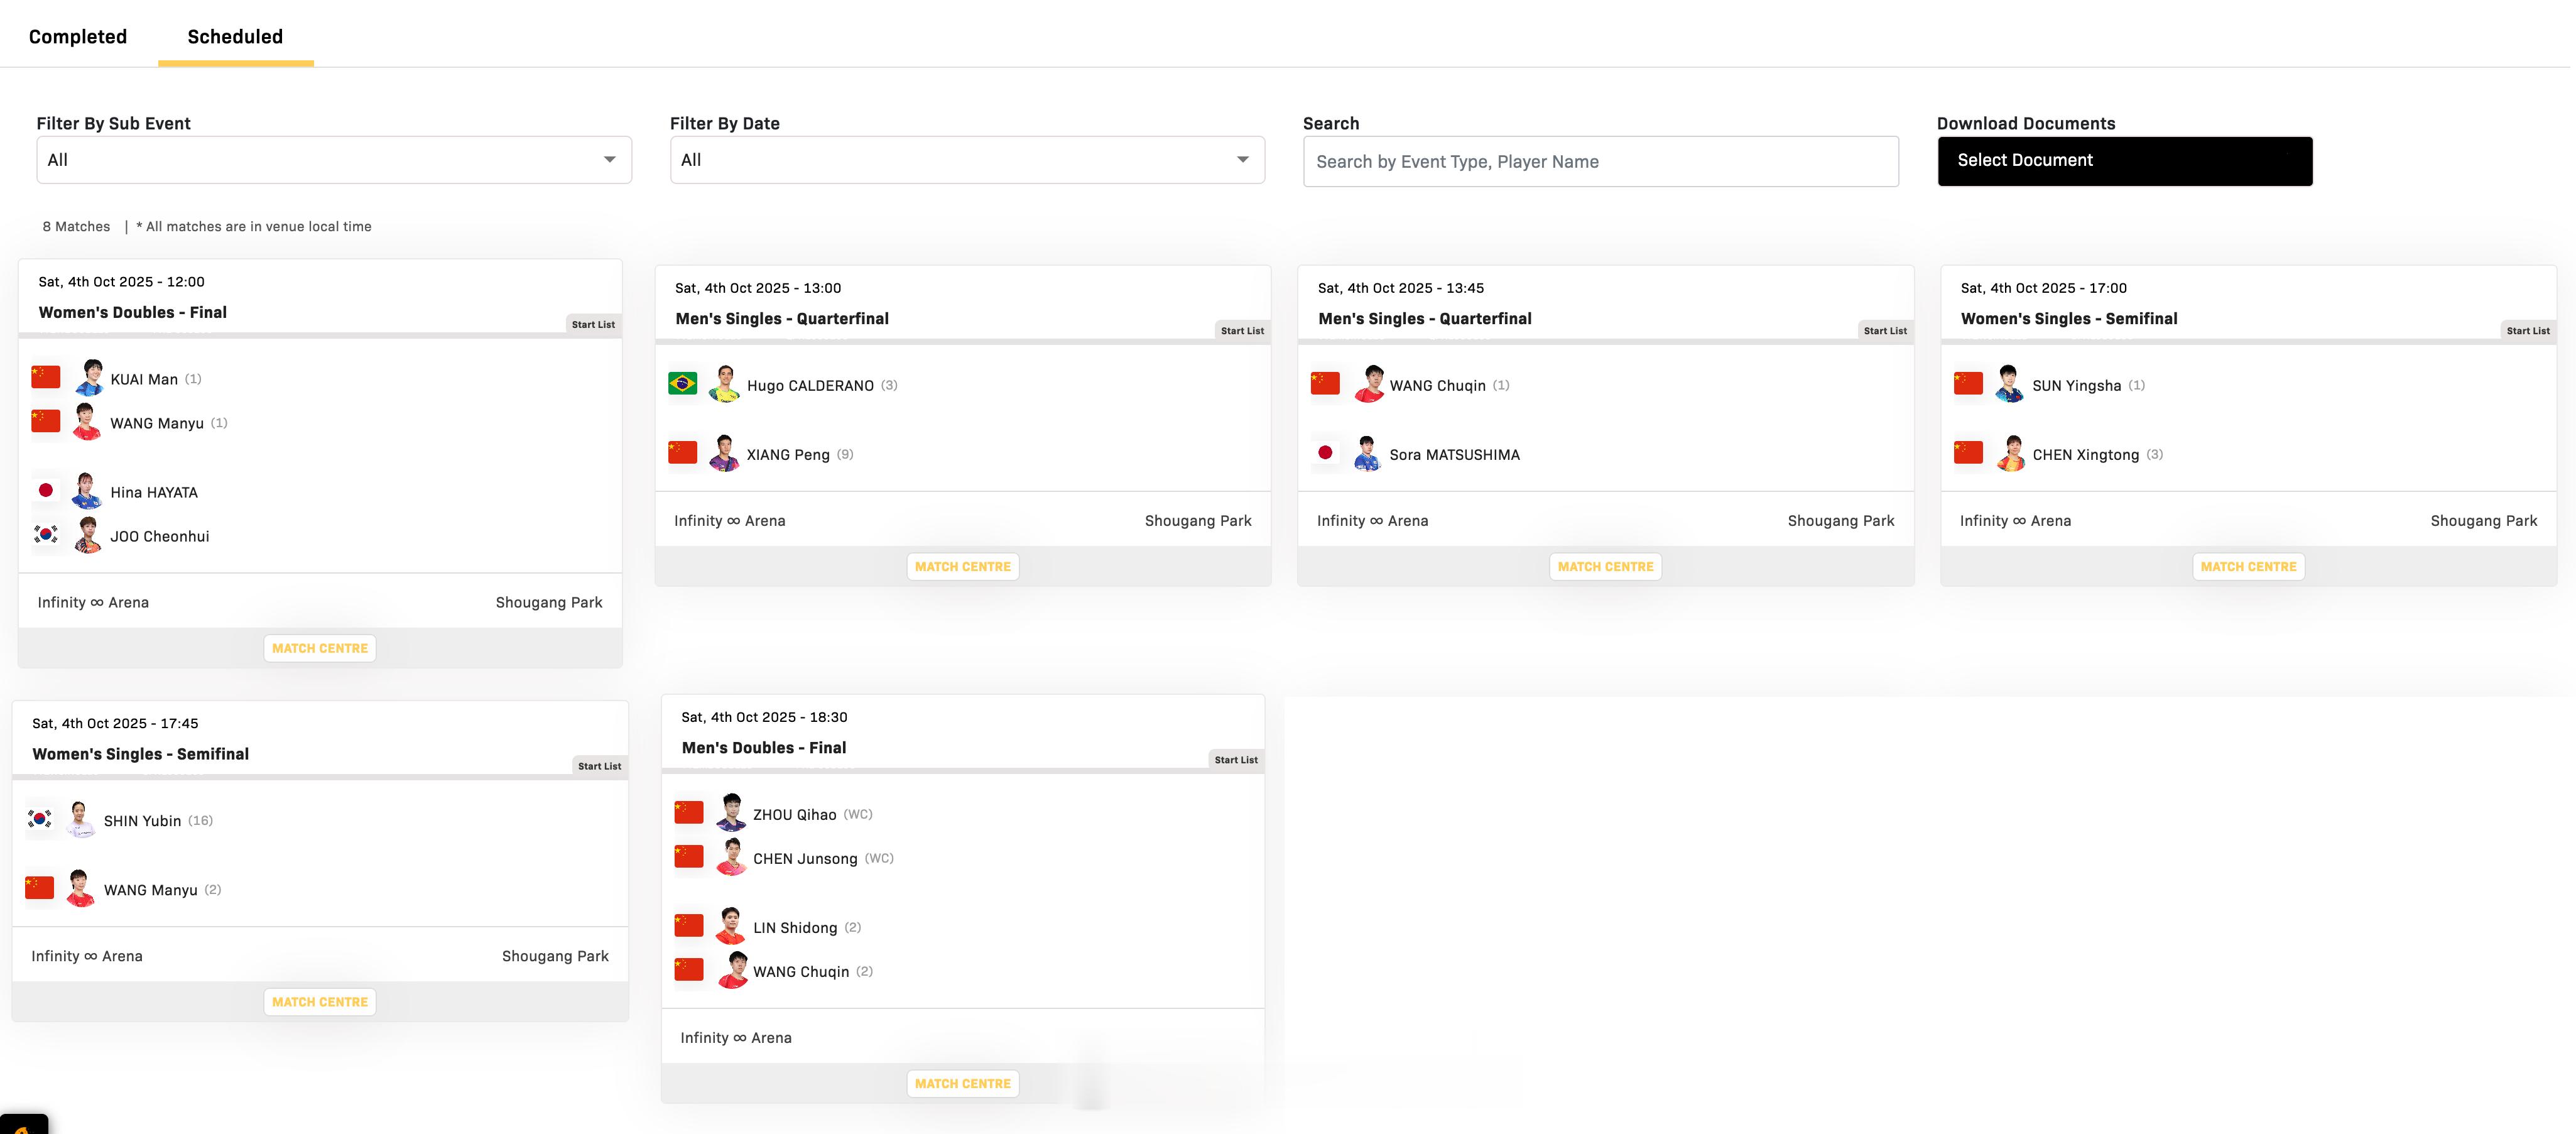Open the Filter By Sub Event dropdown
Viewport: 2576px width, 1134px height.
tap(334, 160)
